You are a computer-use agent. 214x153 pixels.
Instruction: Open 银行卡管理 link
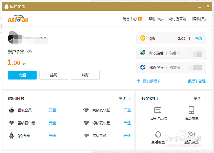[x=197, y=81]
